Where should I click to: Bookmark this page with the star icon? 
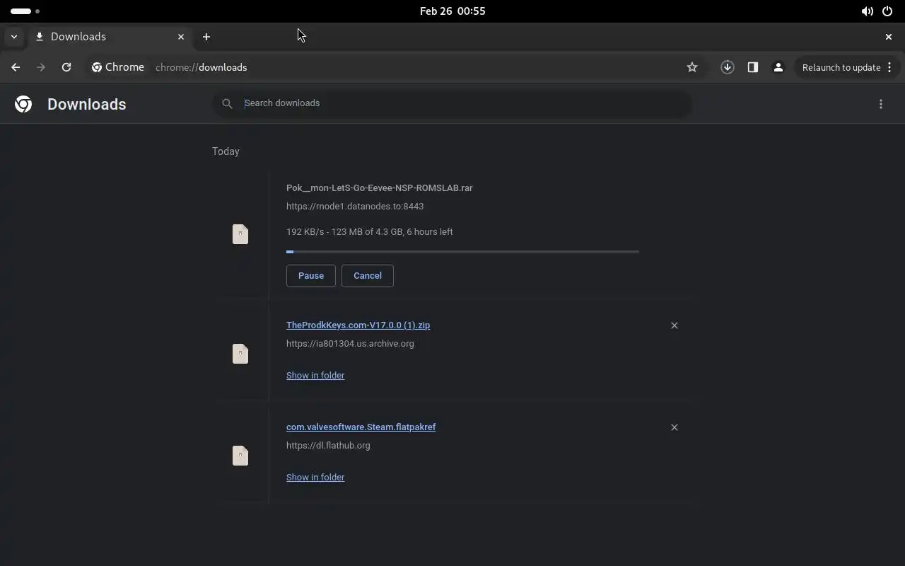tap(692, 67)
